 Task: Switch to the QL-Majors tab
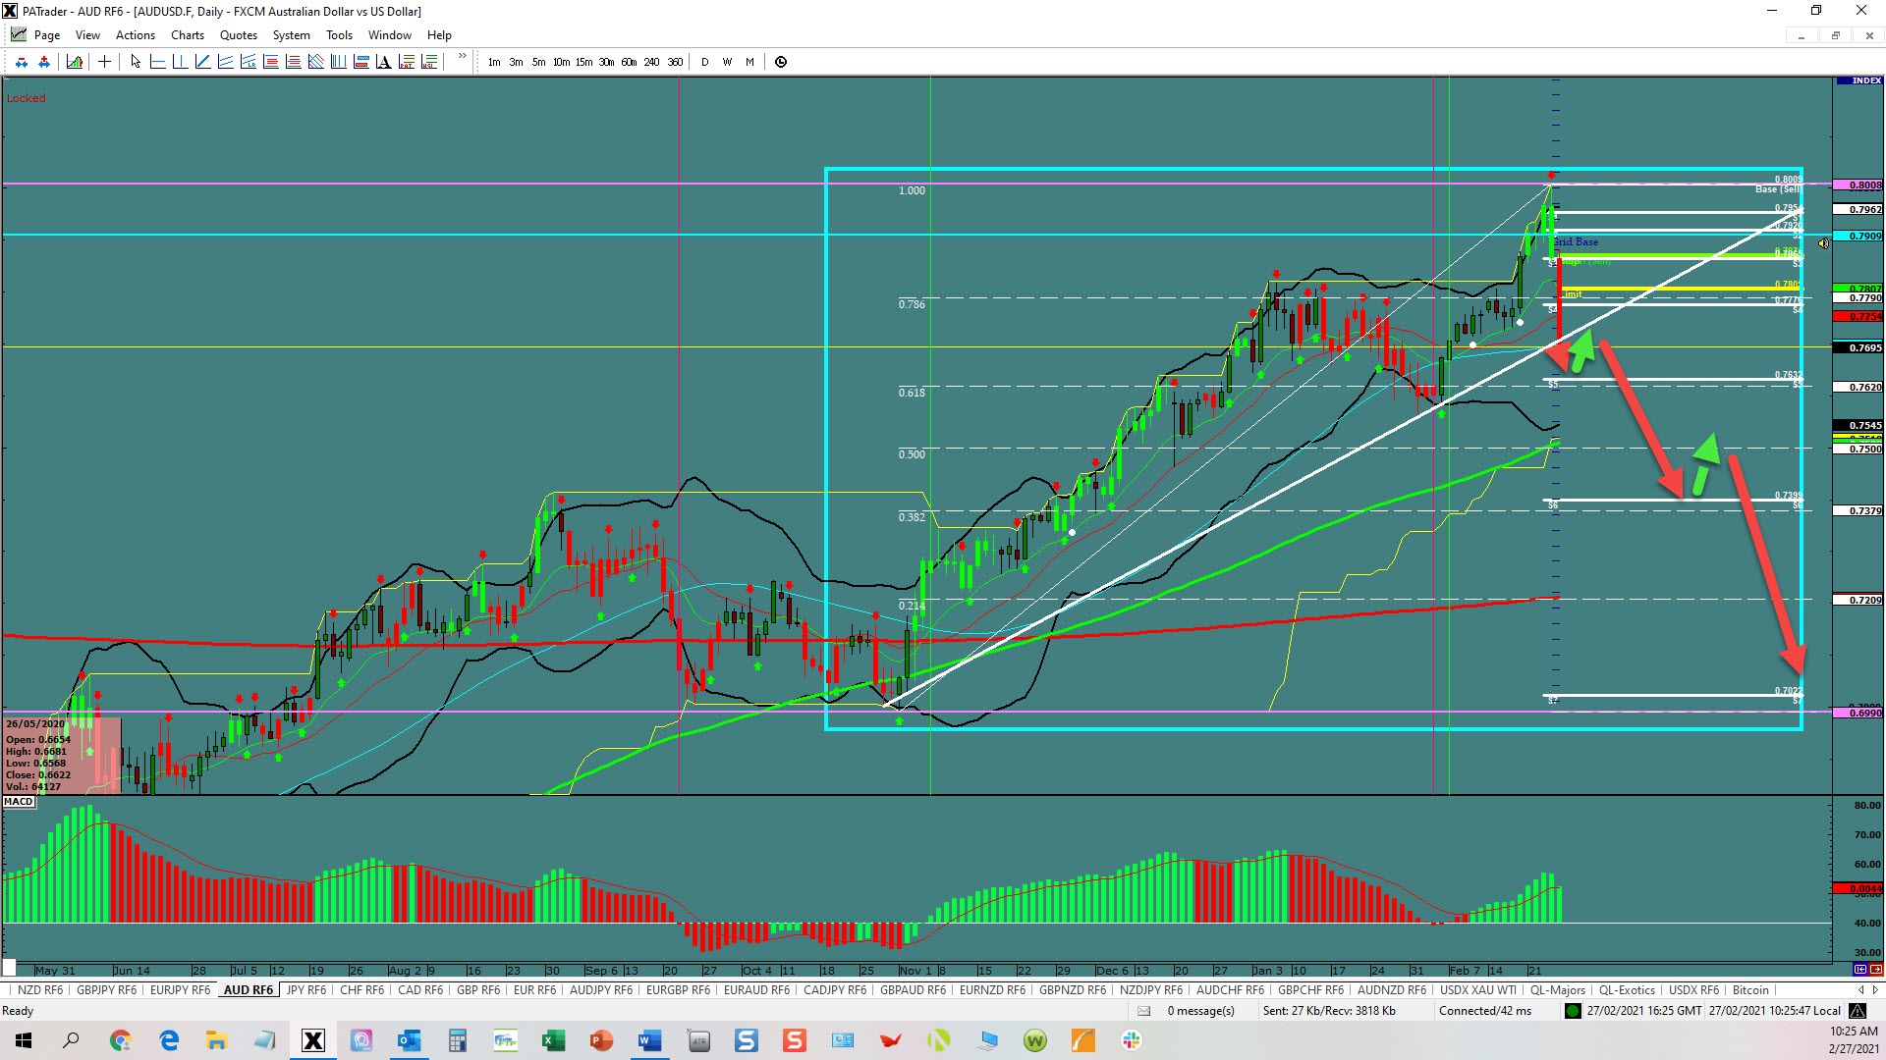[x=1558, y=990]
